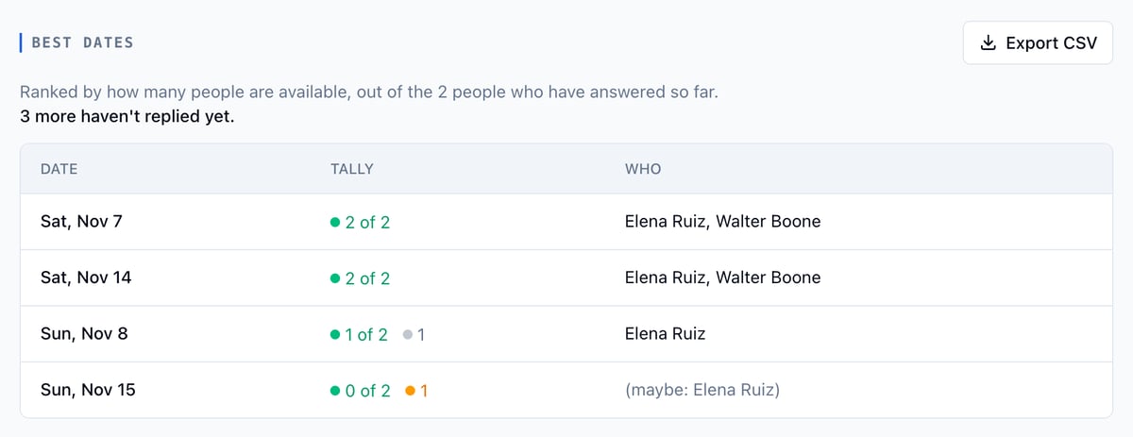Click gray dot in Sun, Nov 8 row
1133x437 pixels.
coord(407,334)
